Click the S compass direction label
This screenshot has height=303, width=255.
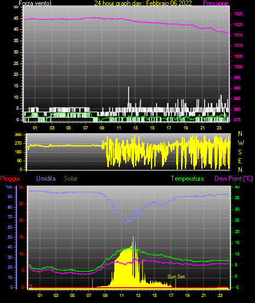point(240,152)
